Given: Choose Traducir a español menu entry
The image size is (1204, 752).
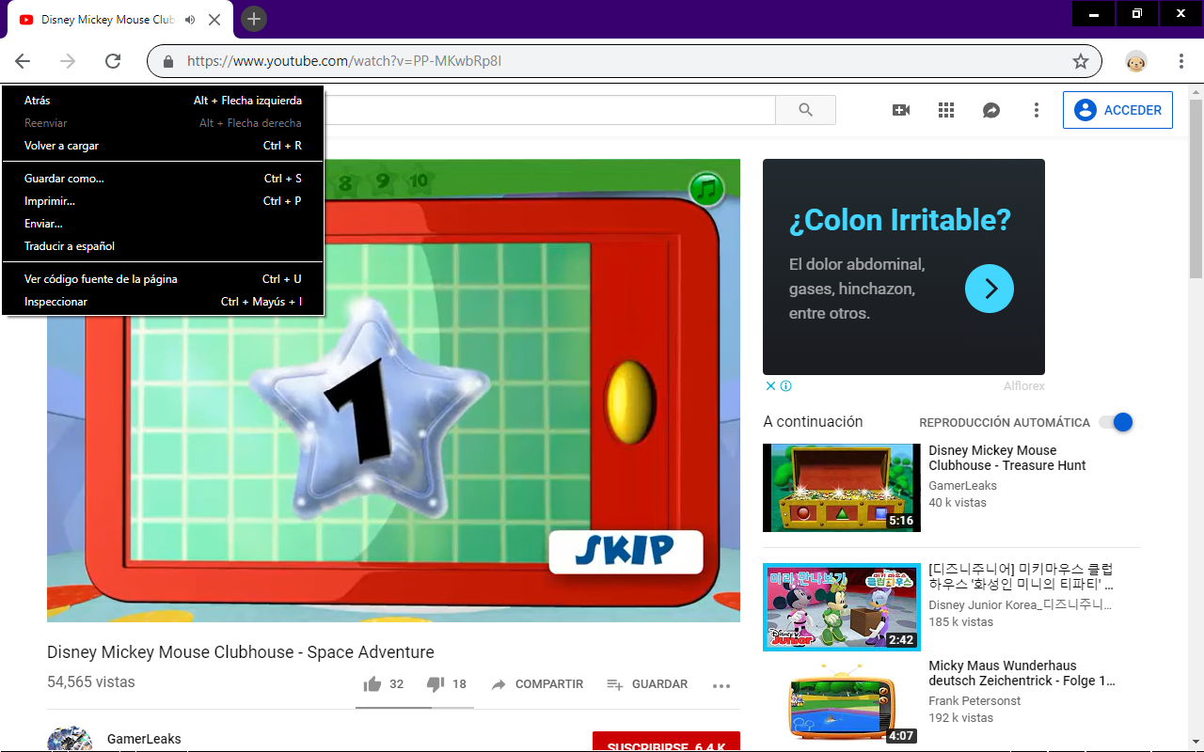Looking at the screenshot, I should [x=163, y=246].
